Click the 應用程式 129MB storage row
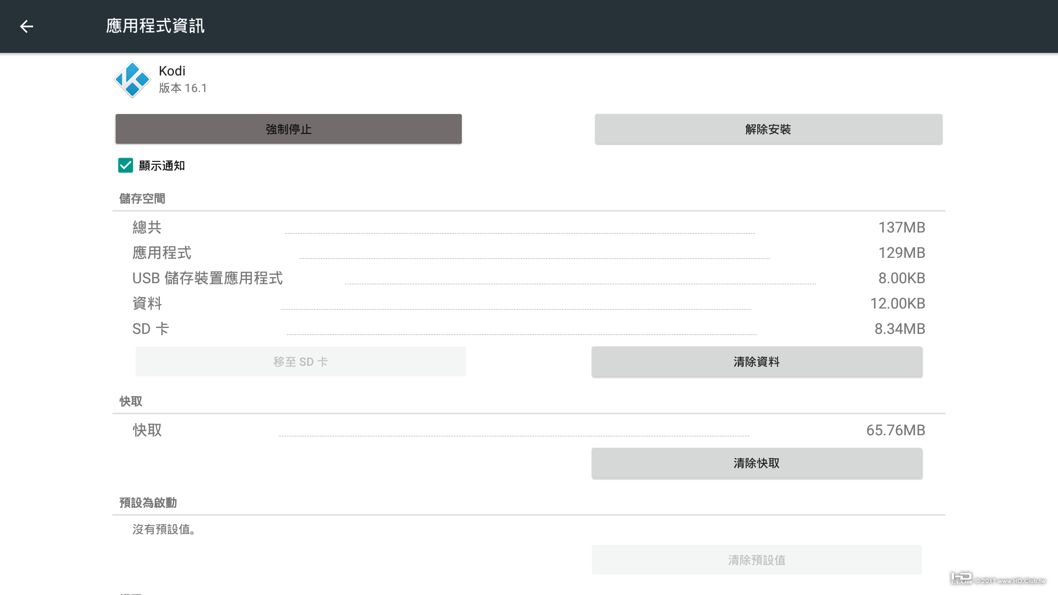This screenshot has width=1058, height=595. point(528,253)
